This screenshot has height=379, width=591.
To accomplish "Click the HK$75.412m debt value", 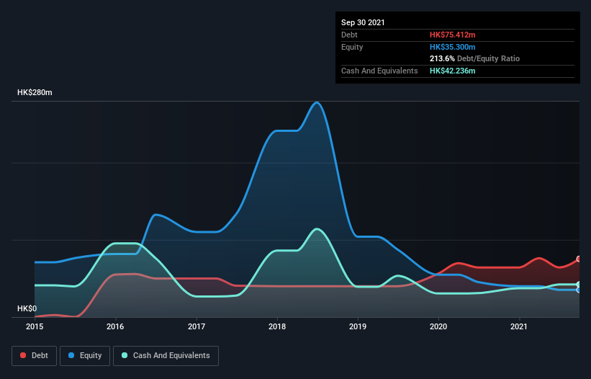I will point(452,35).
